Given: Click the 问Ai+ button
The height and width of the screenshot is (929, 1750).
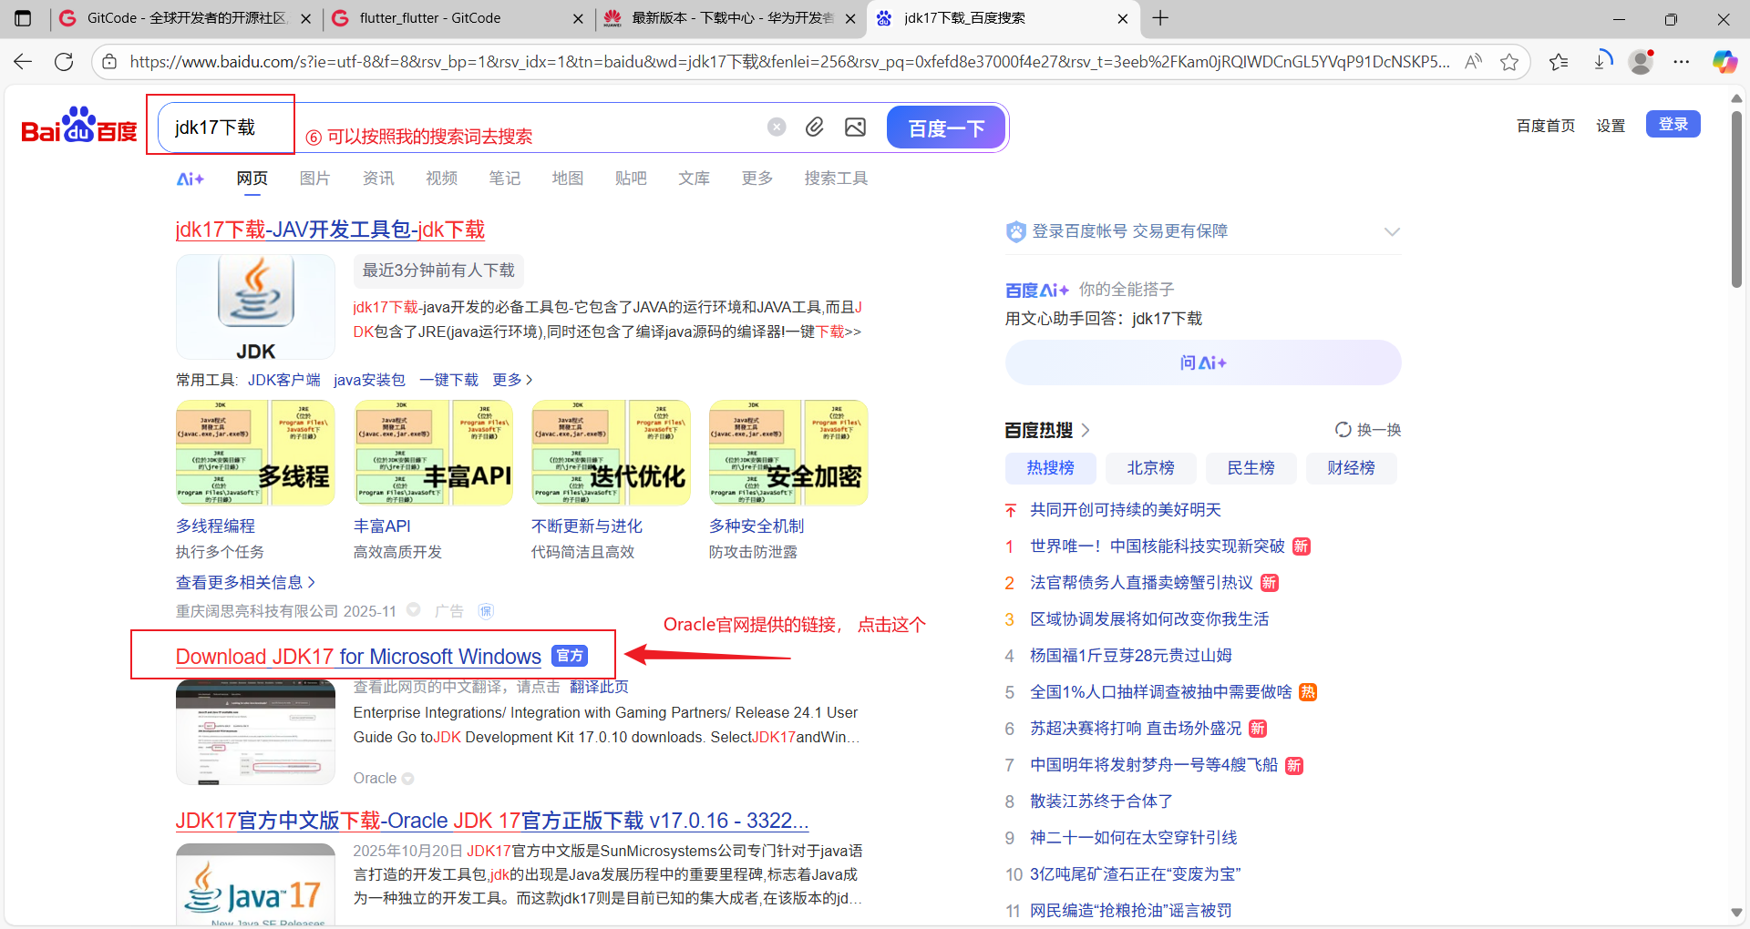Looking at the screenshot, I should click(1203, 362).
